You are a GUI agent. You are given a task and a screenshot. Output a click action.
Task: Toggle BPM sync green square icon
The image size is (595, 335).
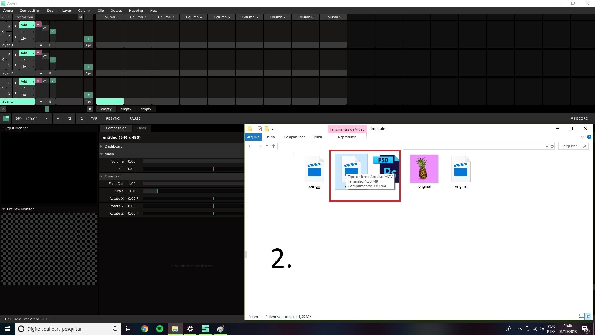6,118
